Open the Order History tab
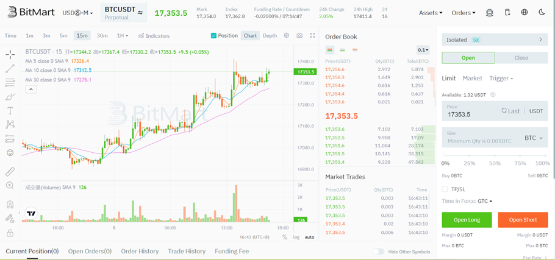Viewport: 555px width, 260px height. pos(140,251)
